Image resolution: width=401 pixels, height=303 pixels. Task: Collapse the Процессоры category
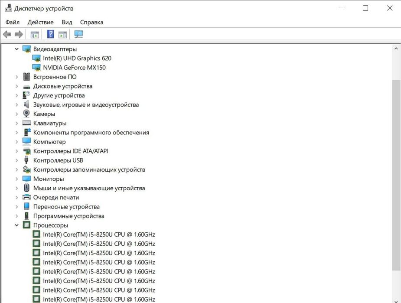coord(16,225)
